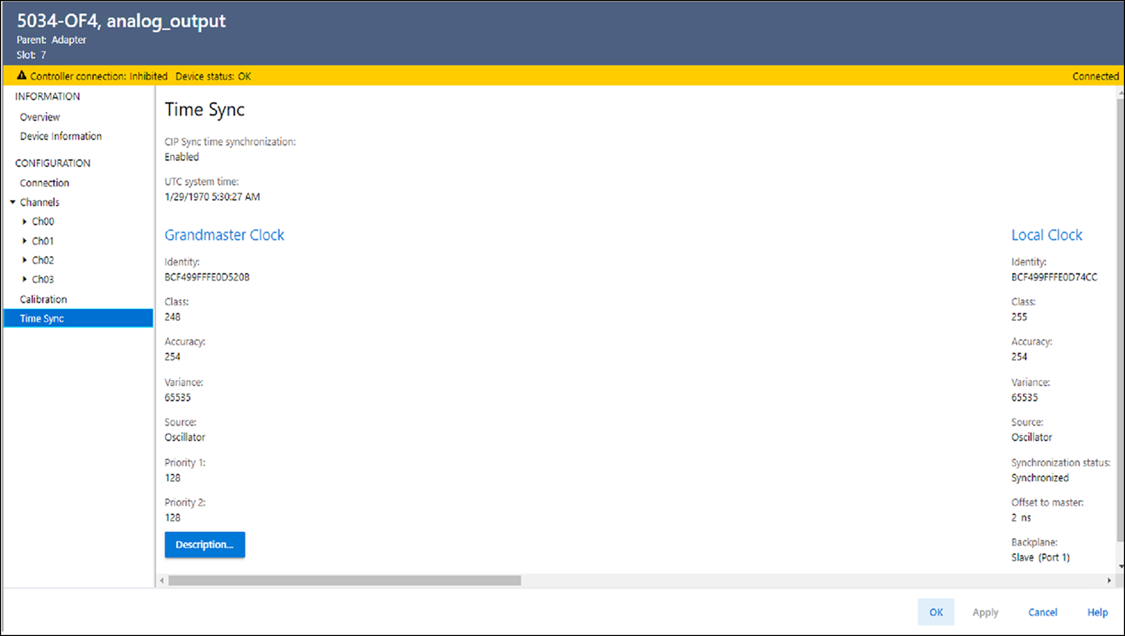Go to the Connection configuration page

(44, 183)
